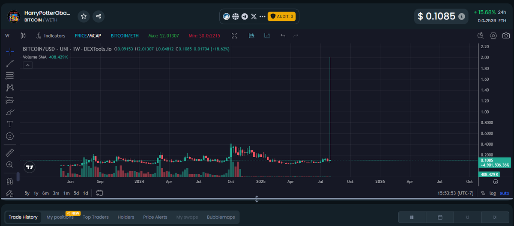This screenshot has height=226, width=514.
Task: Open the token's website globe link
Action: [x=236, y=17]
